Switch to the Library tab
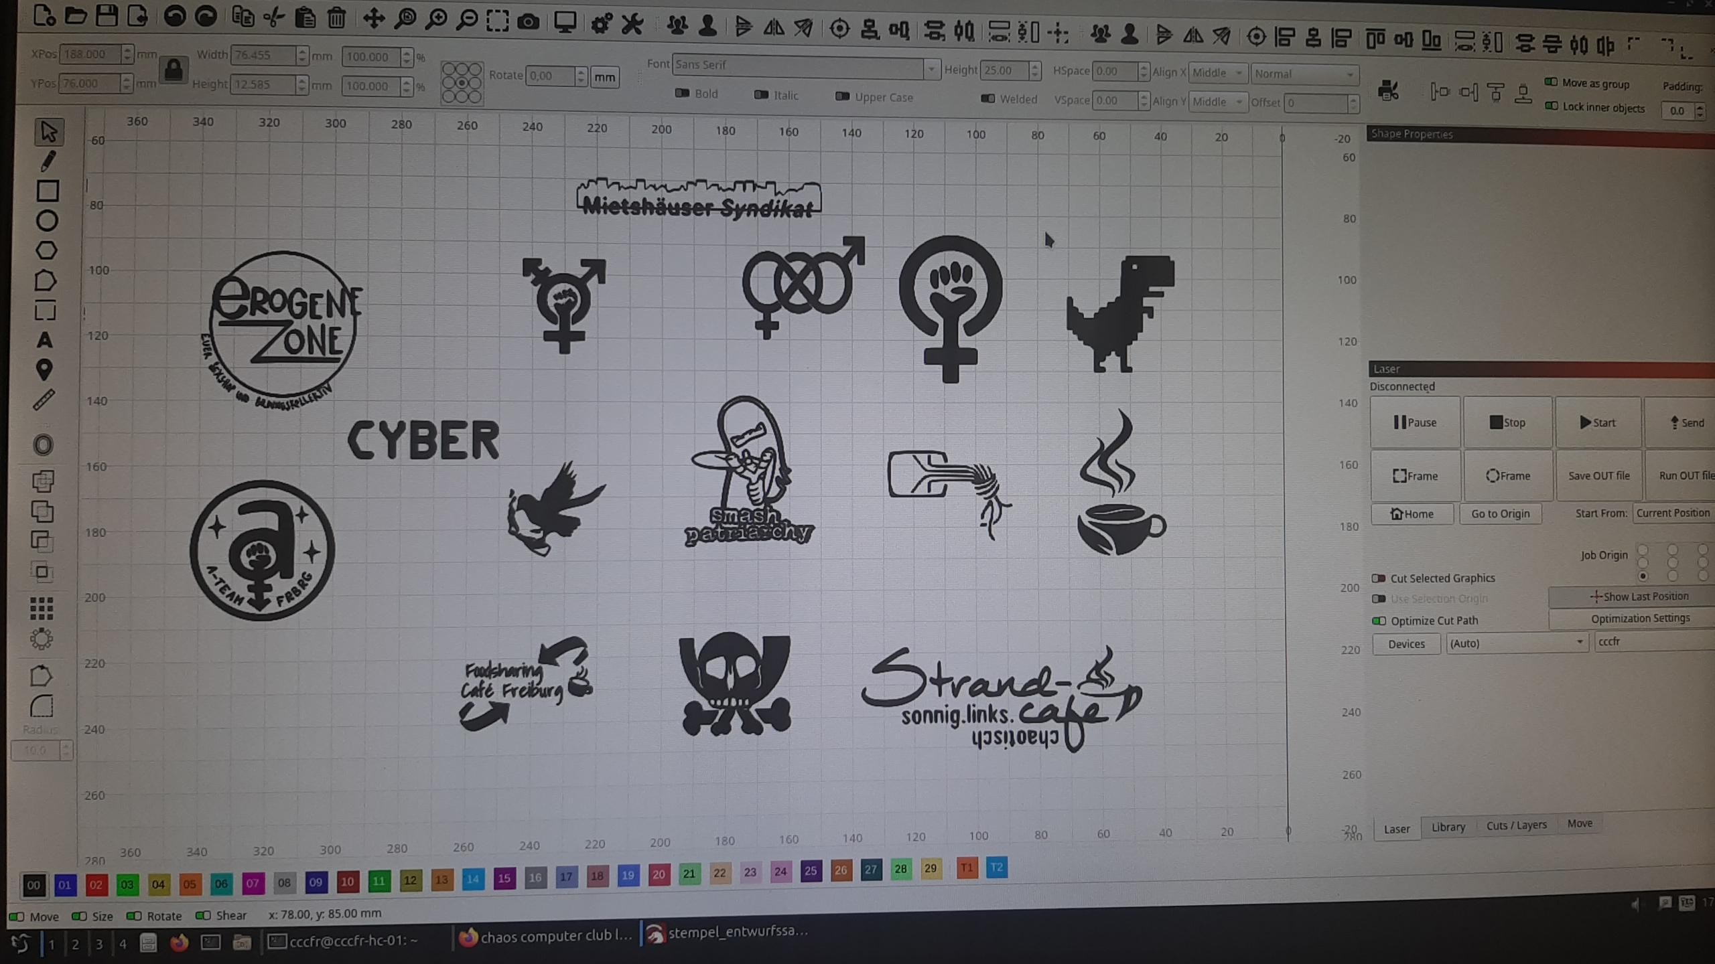 click(1448, 827)
